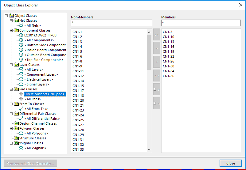Viewport: 246px width, 170px height.
Task: Click the add-to-members list arrow button
Action: (x=157, y=89)
